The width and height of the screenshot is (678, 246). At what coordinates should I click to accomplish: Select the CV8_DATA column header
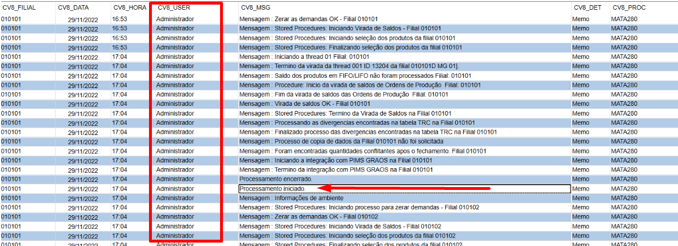pyautogui.click(x=72, y=8)
